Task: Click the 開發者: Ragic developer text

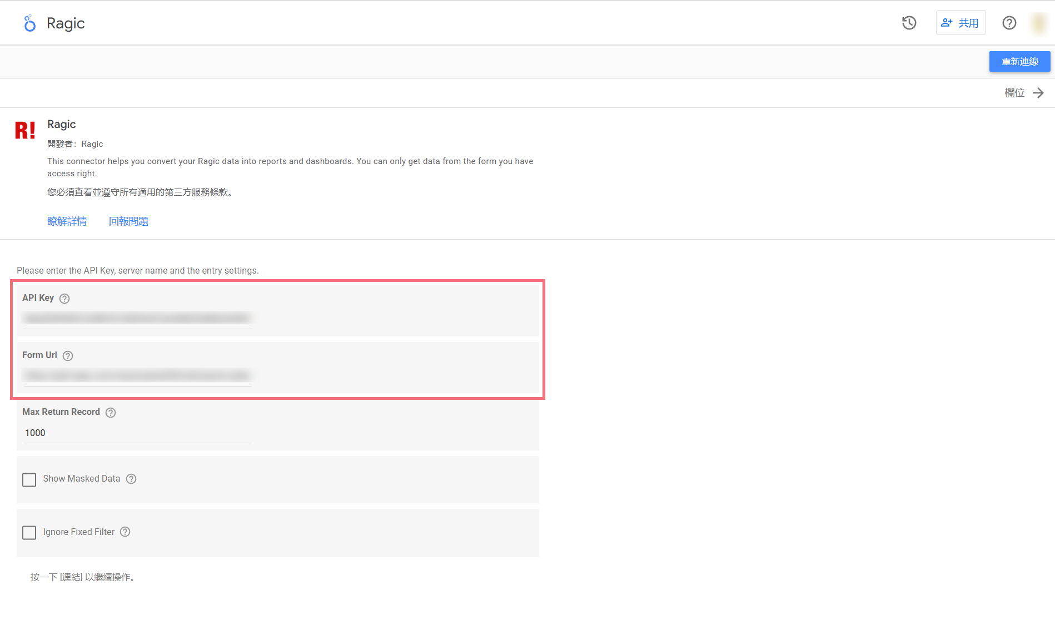Action: click(x=75, y=144)
